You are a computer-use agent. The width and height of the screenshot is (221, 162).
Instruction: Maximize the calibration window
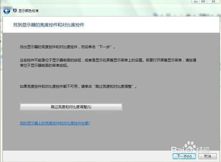pos(203,1)
